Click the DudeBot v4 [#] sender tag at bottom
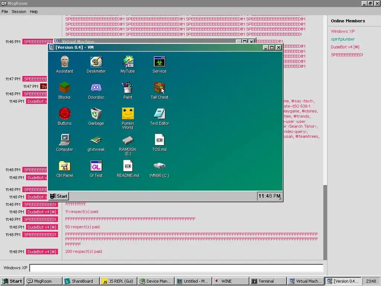Viewport: 381px width, 286px height. pos(42,252)
